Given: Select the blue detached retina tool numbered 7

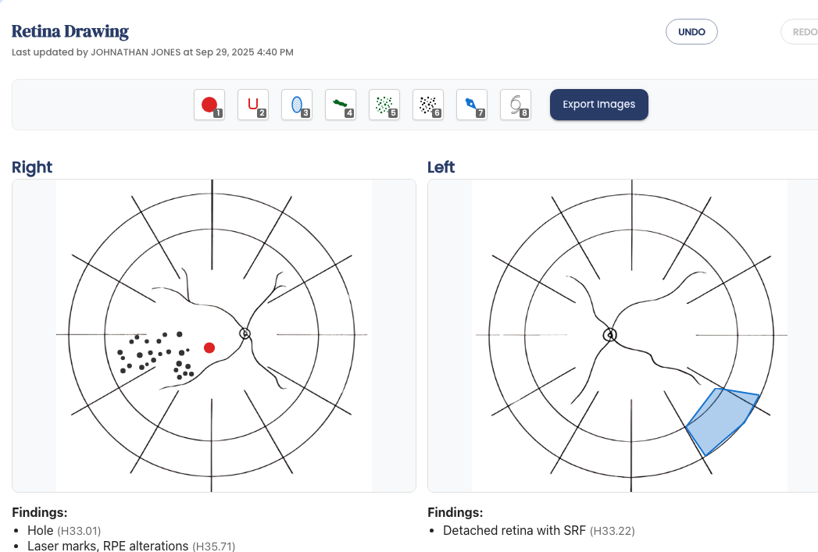Looking at the screenshot, I should click(x=472, y=105).
